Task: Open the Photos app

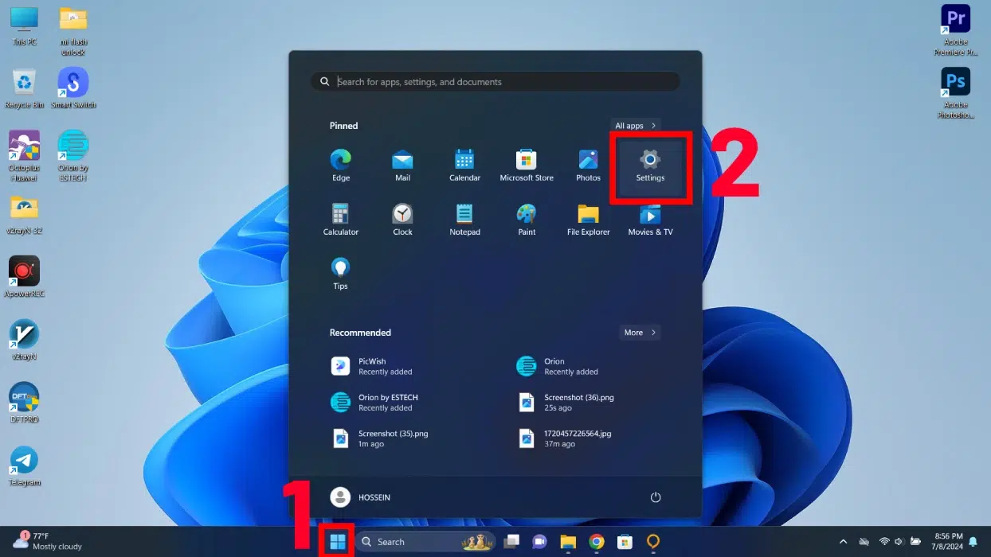Action: [588, 166]
